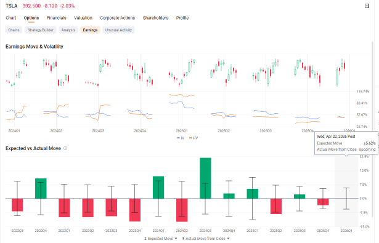The image size is (379, 243).
Task: Select the Earnings sub-tab
Action: [90, 30]
